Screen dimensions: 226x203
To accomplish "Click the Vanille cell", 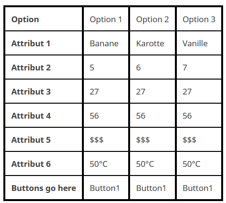I will [x=199, y=43].
